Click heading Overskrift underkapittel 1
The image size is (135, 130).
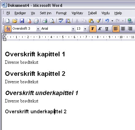point(42,93)
